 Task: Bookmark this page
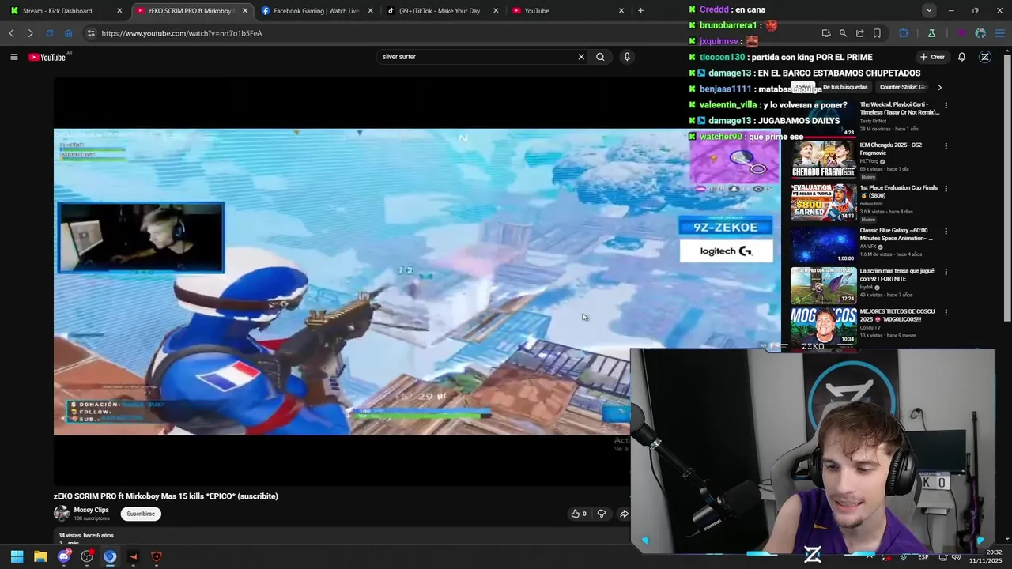click(x=877, y=33)
